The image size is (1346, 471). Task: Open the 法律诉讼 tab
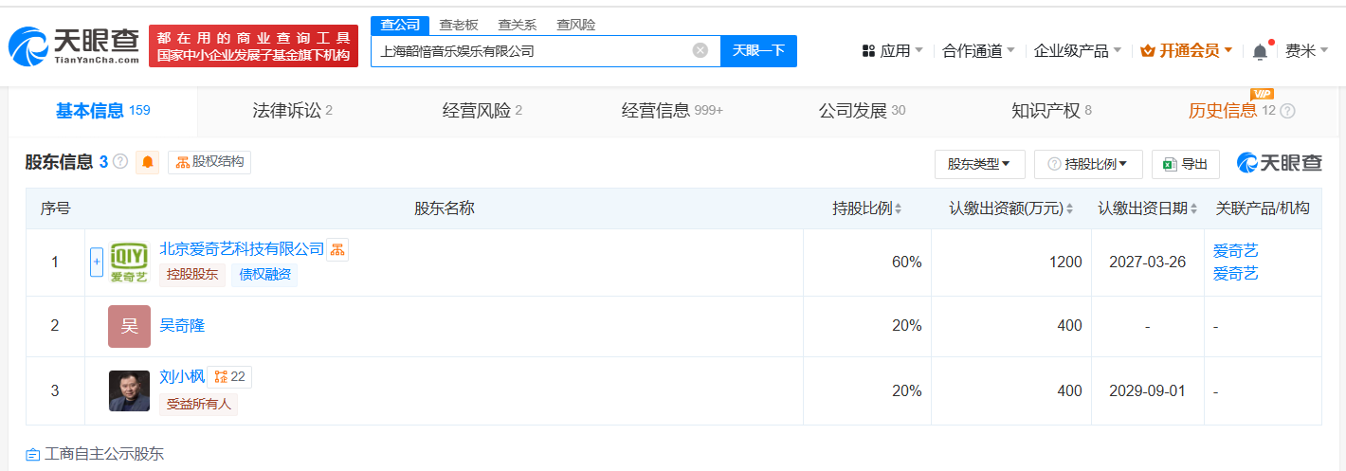click(x=292, y=112)
